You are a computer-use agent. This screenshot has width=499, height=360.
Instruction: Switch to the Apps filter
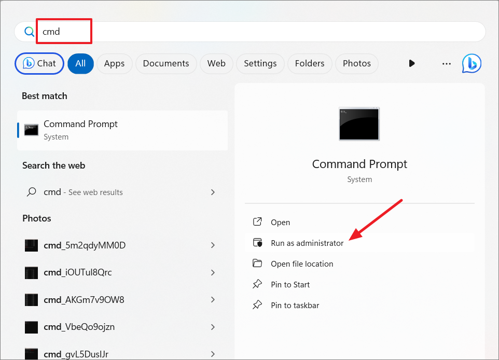pos(114,64)
